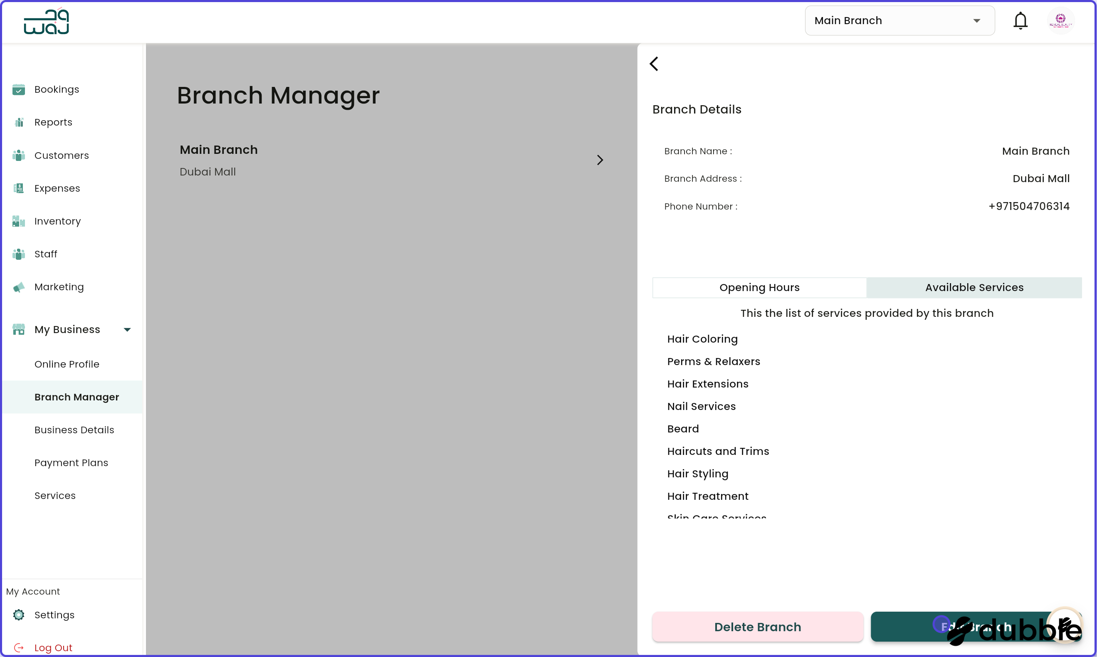1097x657 pixels.
Task: Select the Staff icon in sidebar
Action: pyautogui.click(x=19, y=254)
